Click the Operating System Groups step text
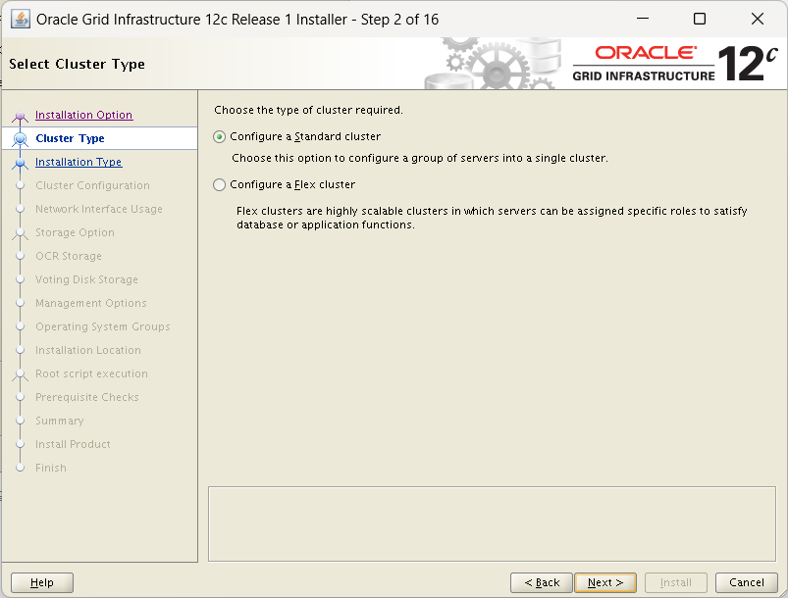 tap(102, 326)
